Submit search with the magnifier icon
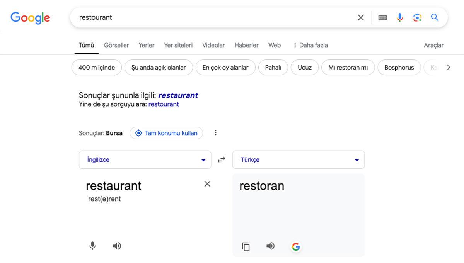Image resolution: width=464 pixels, height=263 pixels. pos(435,17)
